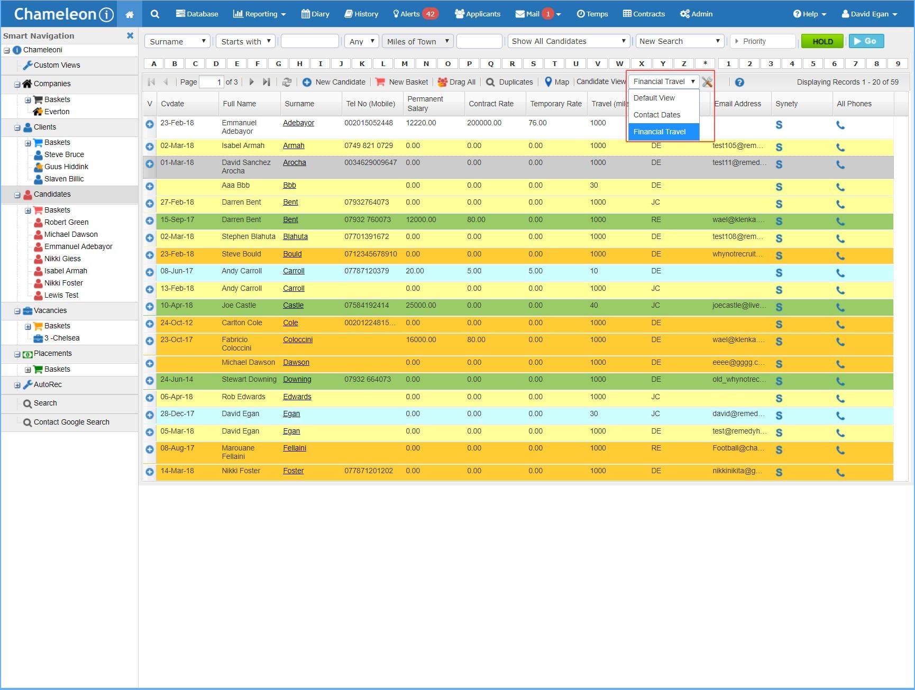Collapse the Candidates tree node
The image size is (915, 690).
pyautogui.click(x=17, y=195)
